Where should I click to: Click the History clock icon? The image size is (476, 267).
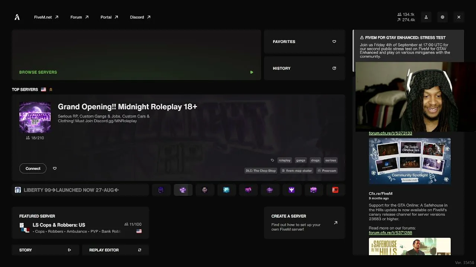click(x=334, y=68)
